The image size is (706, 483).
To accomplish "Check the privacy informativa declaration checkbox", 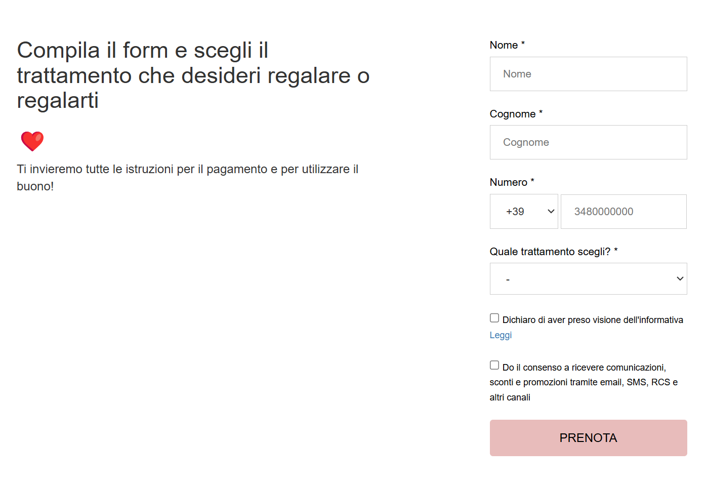I will point(494,317).
